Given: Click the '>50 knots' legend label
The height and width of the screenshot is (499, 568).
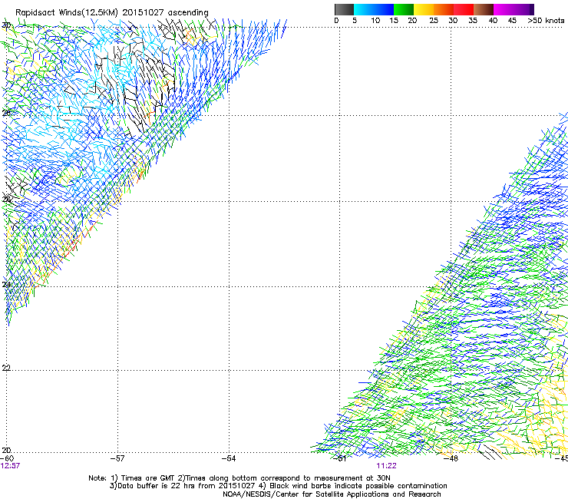Looking at the screenshot, I should (x=546, y=20).
